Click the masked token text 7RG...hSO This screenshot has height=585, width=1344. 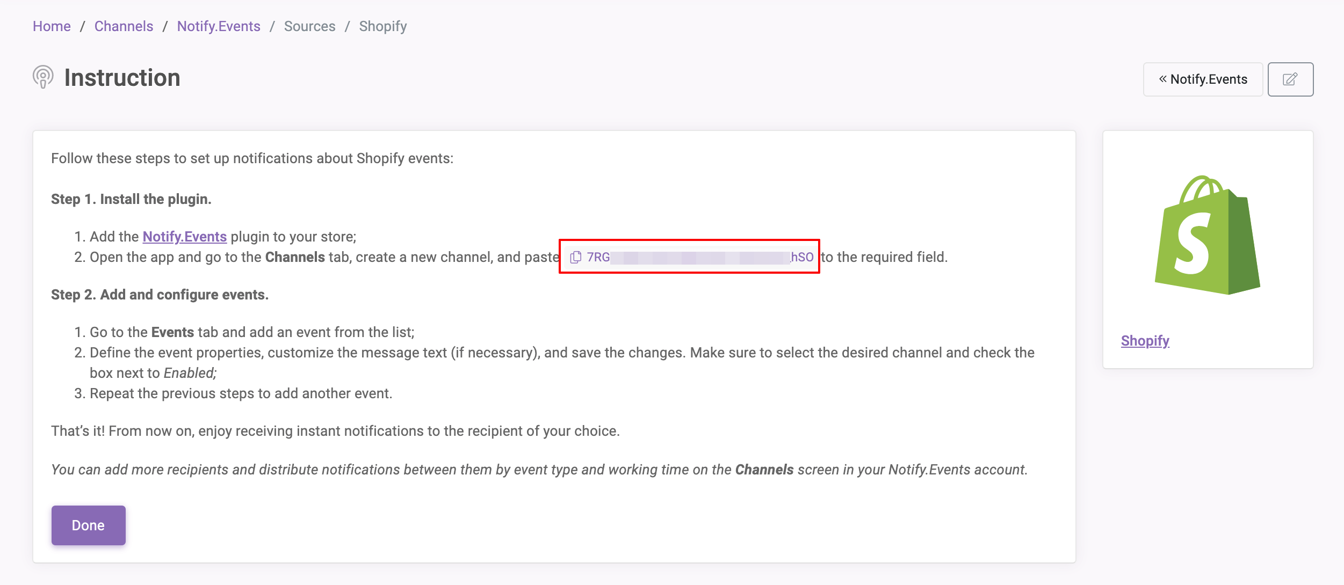[700, 257]
